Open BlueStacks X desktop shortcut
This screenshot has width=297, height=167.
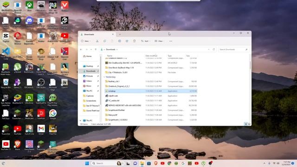[x=18, y=99]
